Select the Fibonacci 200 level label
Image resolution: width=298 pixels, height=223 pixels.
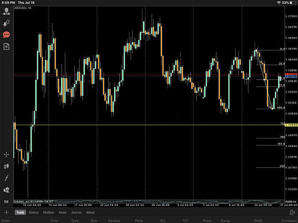click(x=282, y=166)
